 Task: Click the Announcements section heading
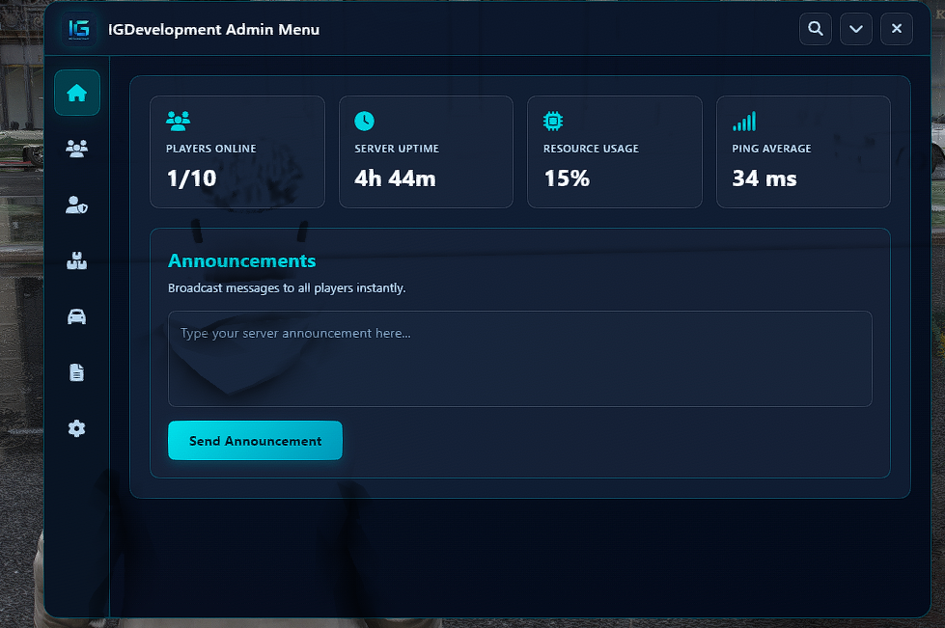pyautogui.click(x=241, y=260)
